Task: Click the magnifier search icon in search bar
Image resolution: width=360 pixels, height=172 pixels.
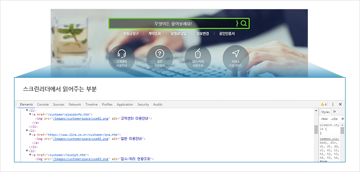Action: click(x=244, y=23)
